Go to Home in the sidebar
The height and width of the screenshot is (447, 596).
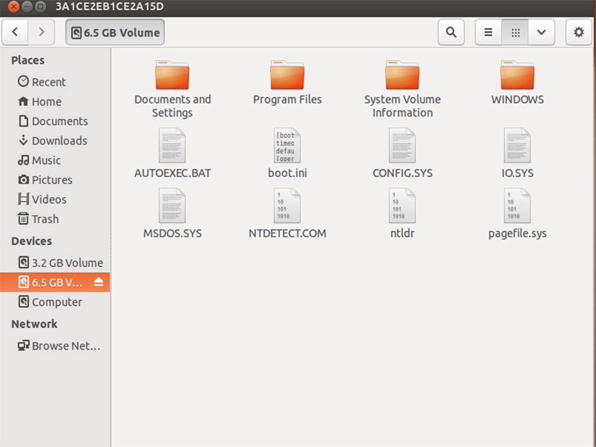[x=55, y=101]
